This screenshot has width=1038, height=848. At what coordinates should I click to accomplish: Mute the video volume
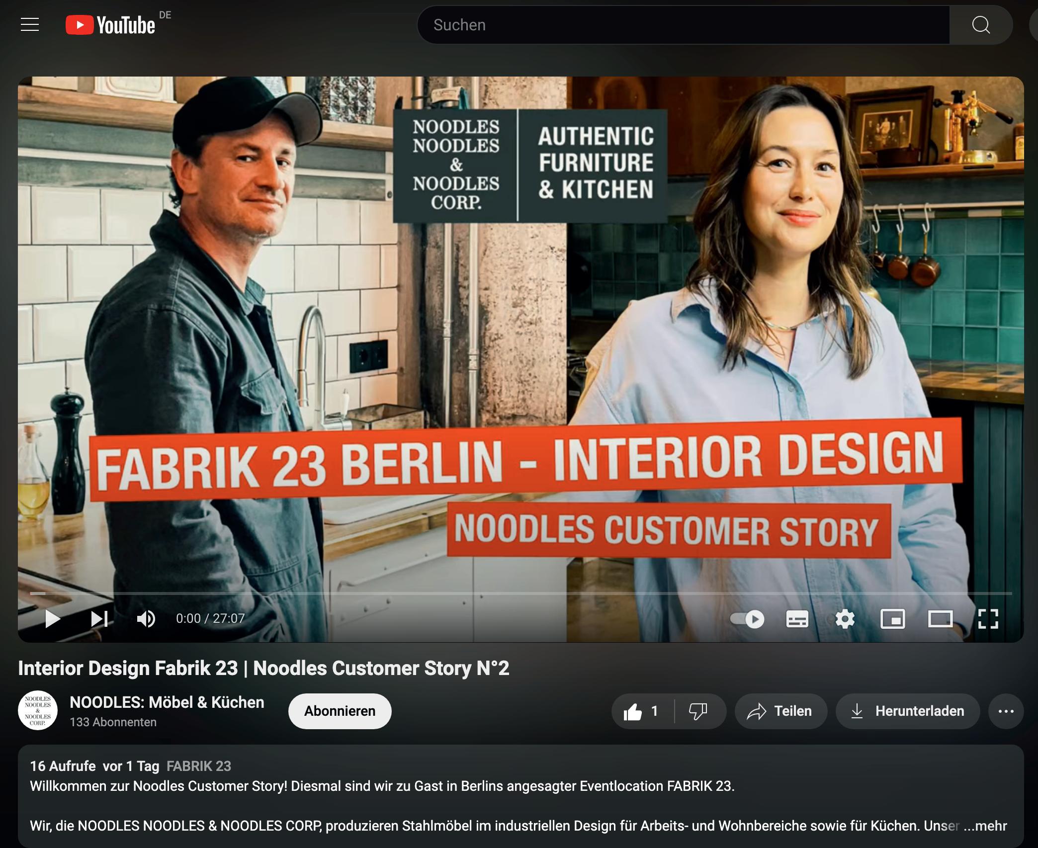coord(146,619)
